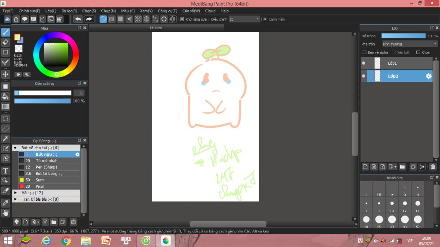Open add brush dropdown in brush panel
This screenshot has width=440, height=247.
(x=38, y=223)
